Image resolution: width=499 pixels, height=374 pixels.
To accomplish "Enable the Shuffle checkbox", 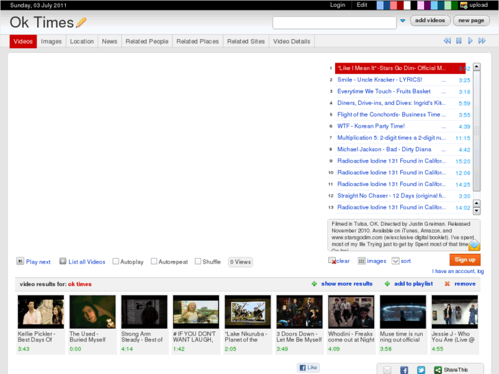I will (x=198, y=261).
